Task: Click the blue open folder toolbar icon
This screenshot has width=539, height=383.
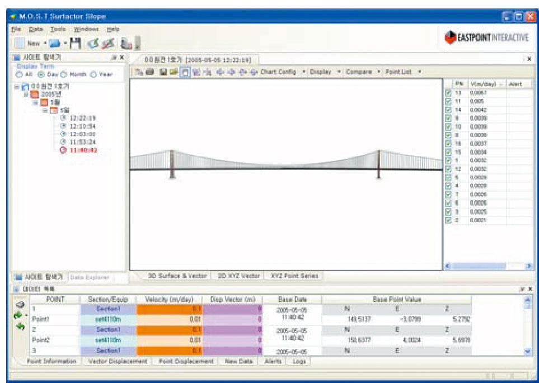Action: 54,42
